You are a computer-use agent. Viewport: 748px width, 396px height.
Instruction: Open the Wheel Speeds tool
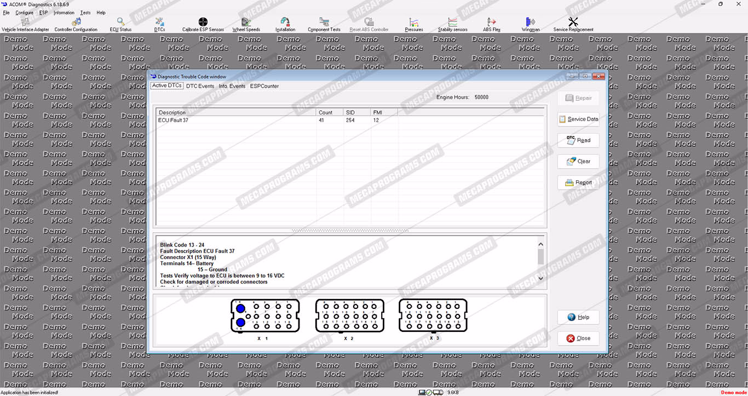coord(246,25)
